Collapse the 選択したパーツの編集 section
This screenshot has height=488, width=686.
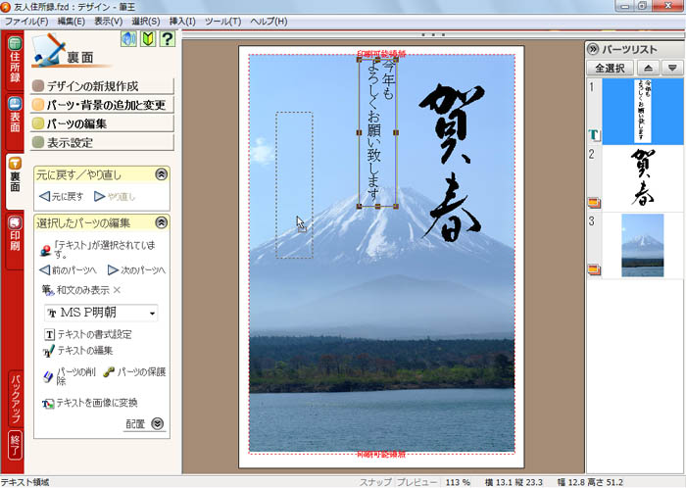coord(162,223)
